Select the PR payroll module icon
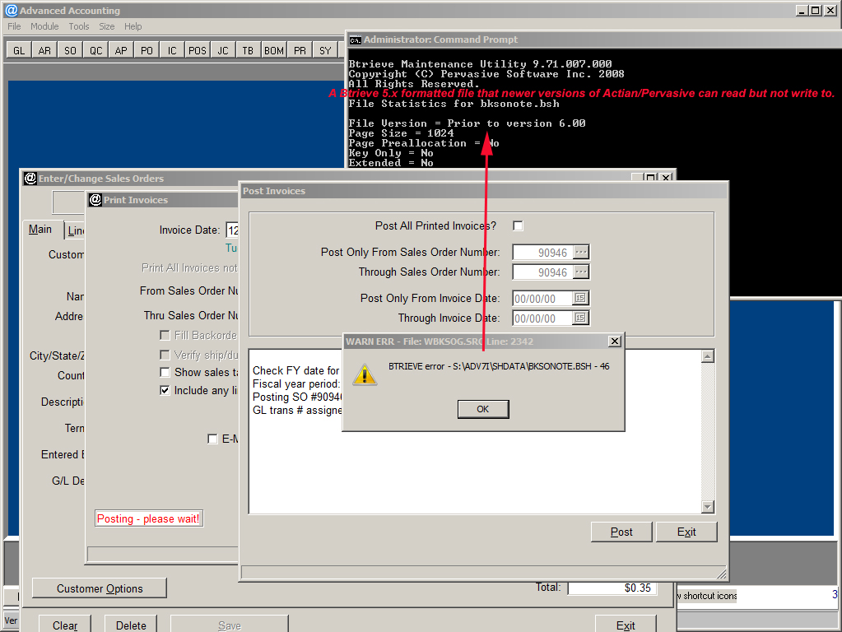The image size is (842, 632). click(299, 49)
